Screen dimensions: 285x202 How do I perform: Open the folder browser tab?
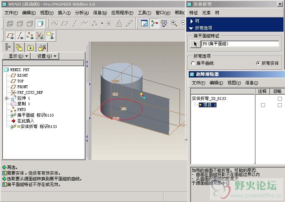click(x=19, y=48)
